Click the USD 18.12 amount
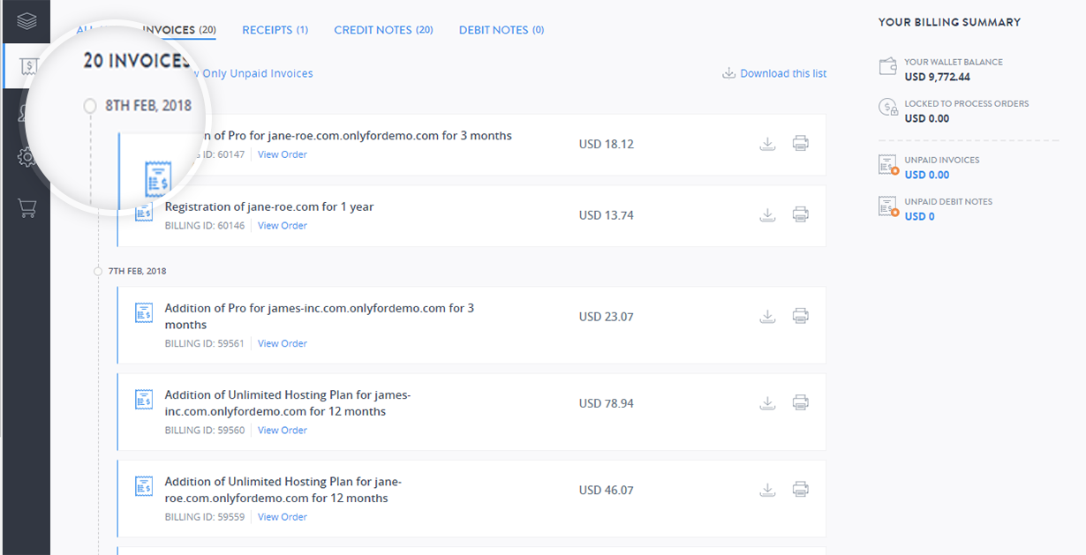1086x555 pixels. point(606,144)
